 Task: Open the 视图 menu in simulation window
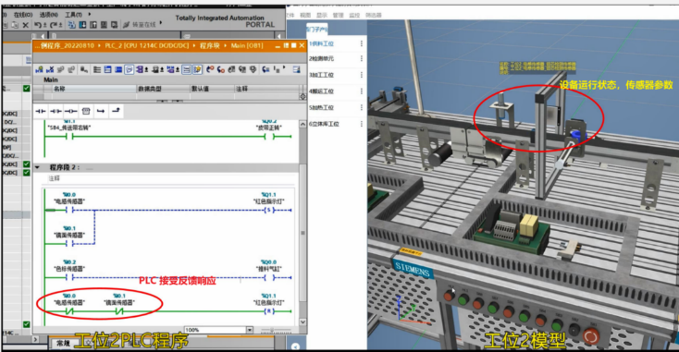pos(305,15)
